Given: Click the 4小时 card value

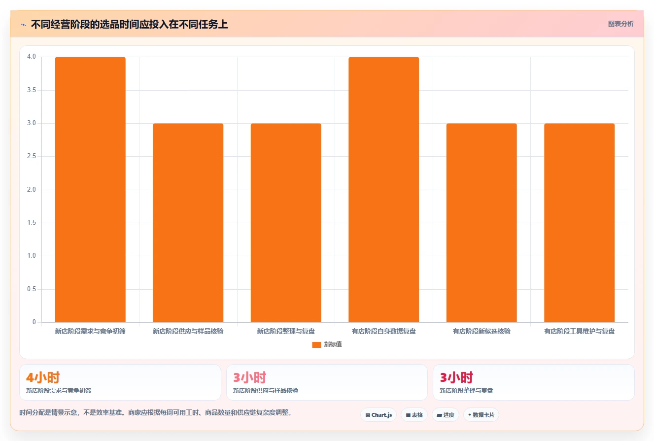Looking at the screenshot, I should 43,378.
